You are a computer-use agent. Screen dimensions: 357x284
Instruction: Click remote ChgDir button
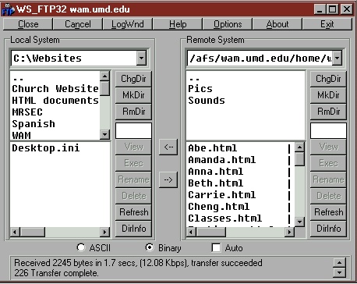(x=328, y=79)
